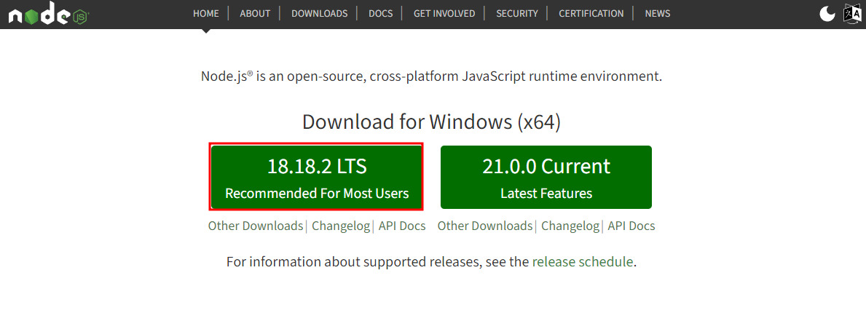
Task: Open the language translation icon
Action: 852,14
